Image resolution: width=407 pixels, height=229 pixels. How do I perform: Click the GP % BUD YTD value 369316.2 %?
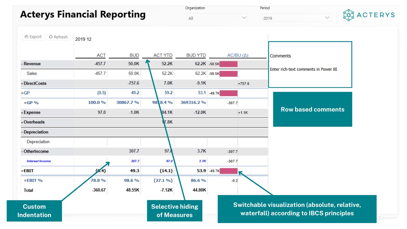[x=193, y=103]
